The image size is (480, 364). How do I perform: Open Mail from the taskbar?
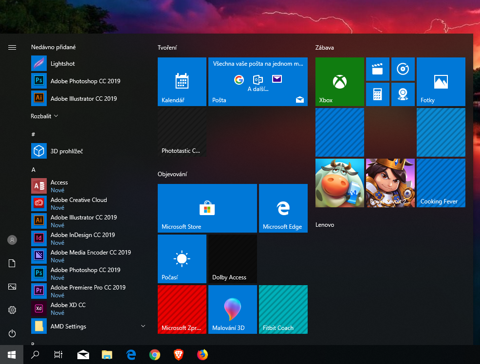[x=83, y=355]
